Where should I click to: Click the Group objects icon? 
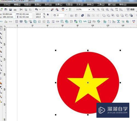point(89,15)
